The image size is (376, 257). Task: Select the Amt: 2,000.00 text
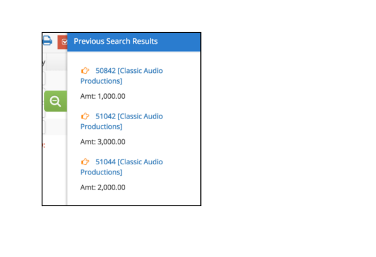click(103, 188)
